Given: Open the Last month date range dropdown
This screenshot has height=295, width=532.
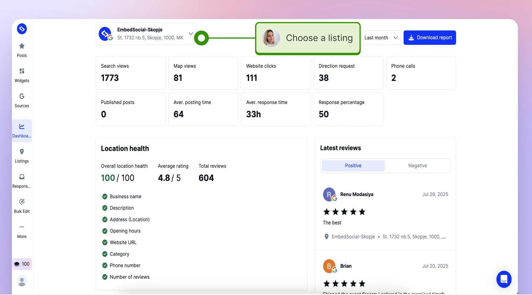Looking at the screenshot, I should [381, 38].
